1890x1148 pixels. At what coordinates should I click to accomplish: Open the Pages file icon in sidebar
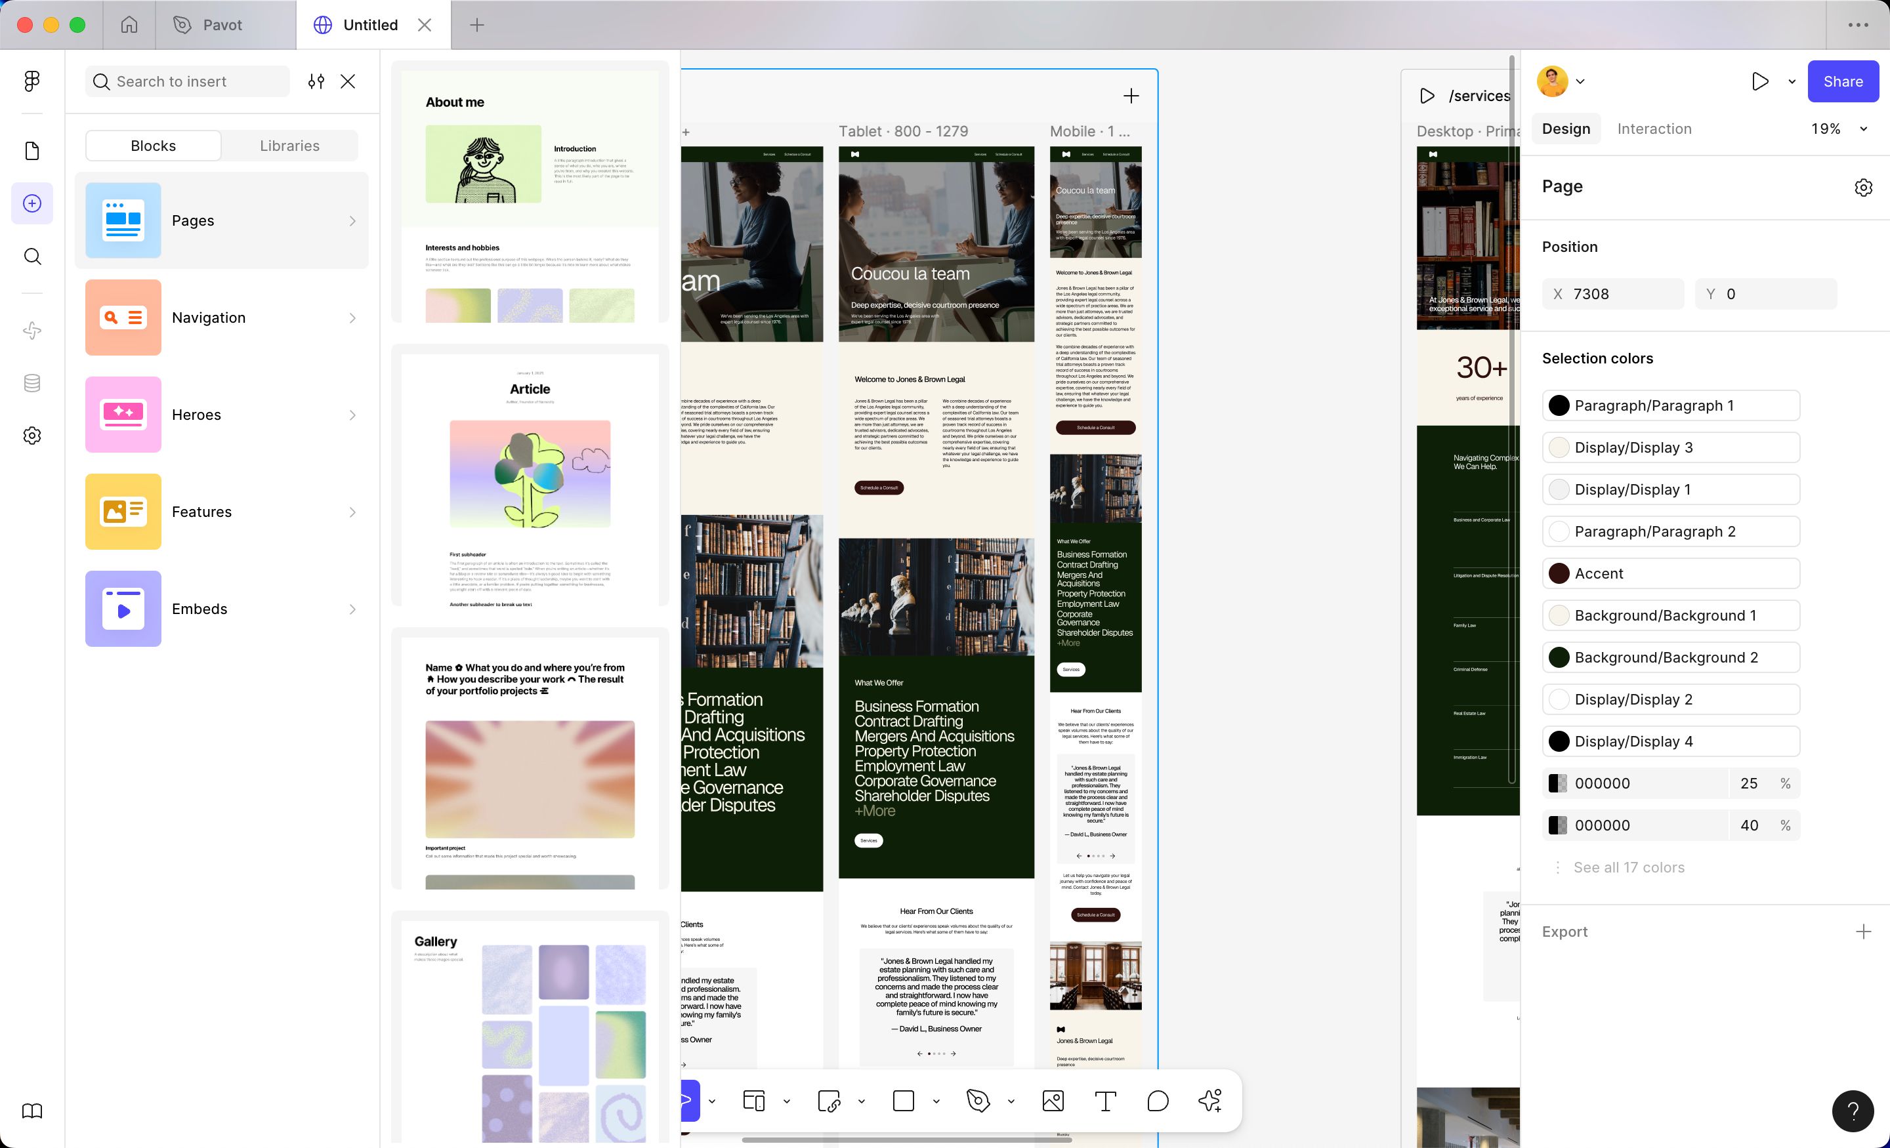(x=31, y=151)
